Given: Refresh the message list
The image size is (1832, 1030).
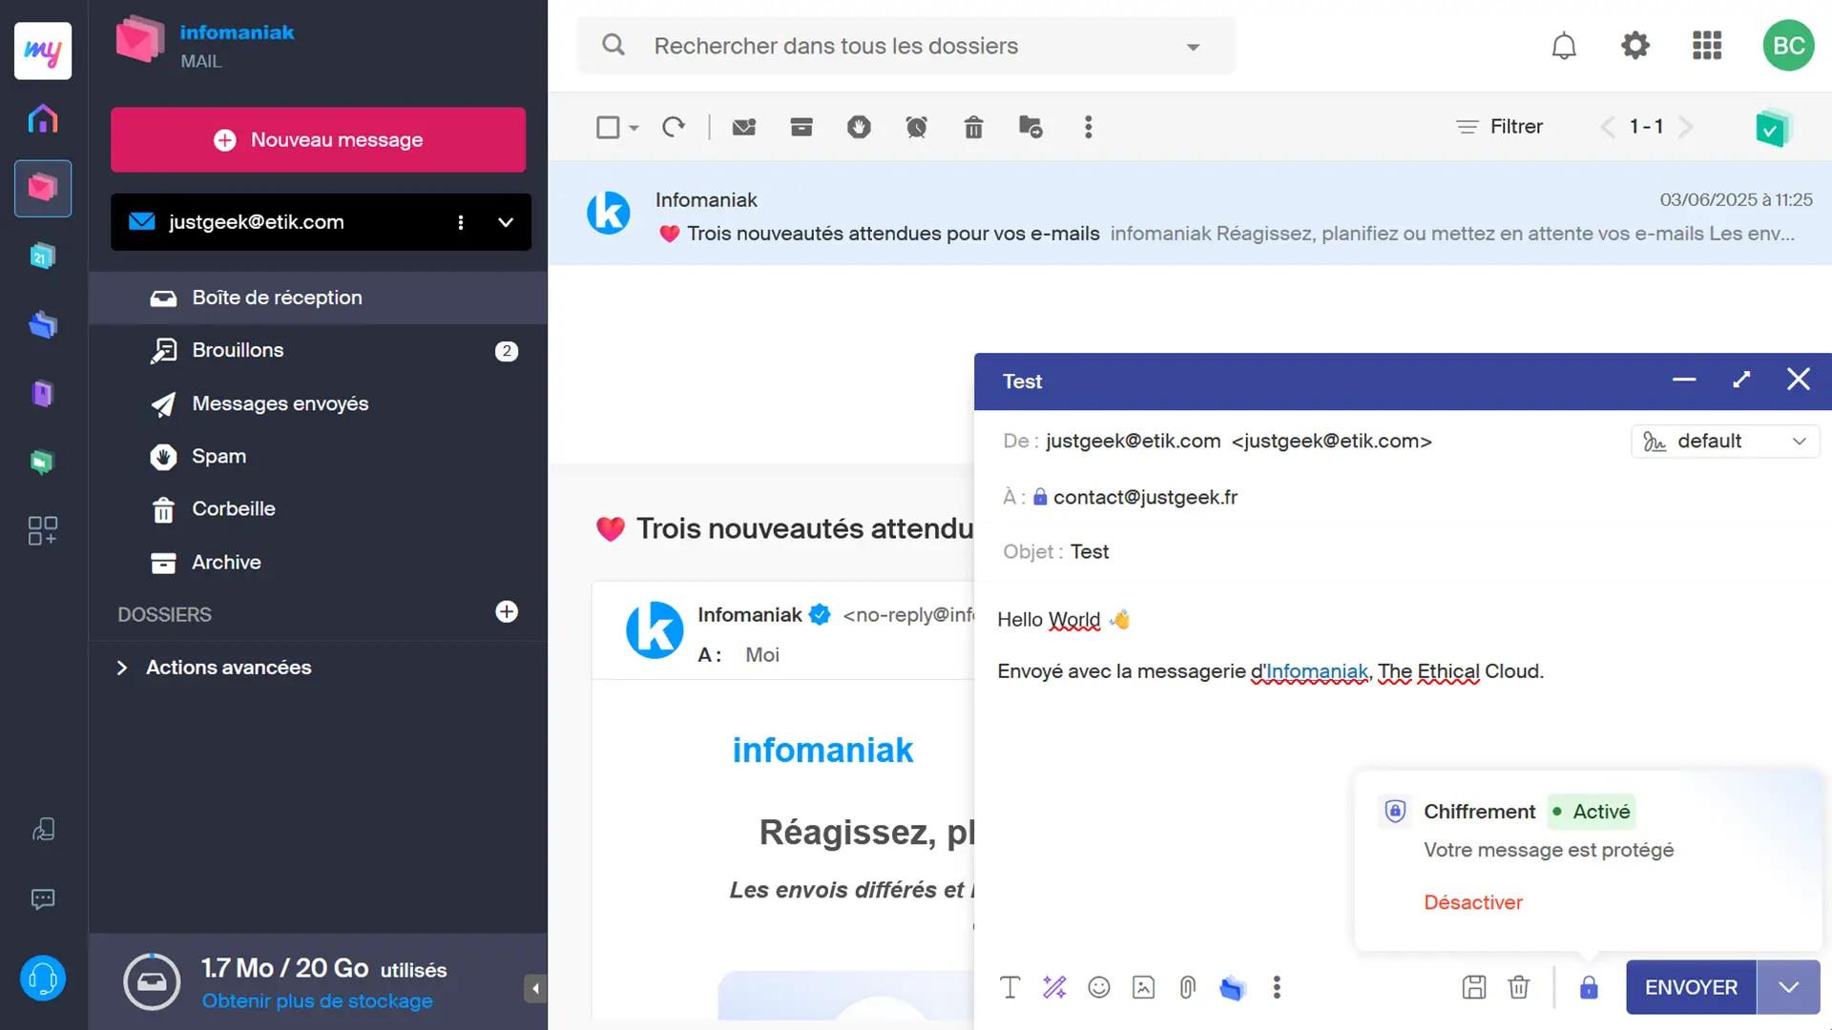Looking at the screenshot, I should (674, 127).
